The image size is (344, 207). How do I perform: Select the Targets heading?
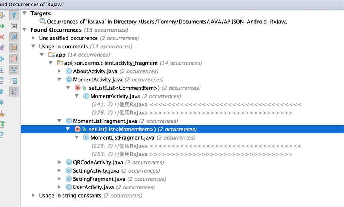pos(40,13)
